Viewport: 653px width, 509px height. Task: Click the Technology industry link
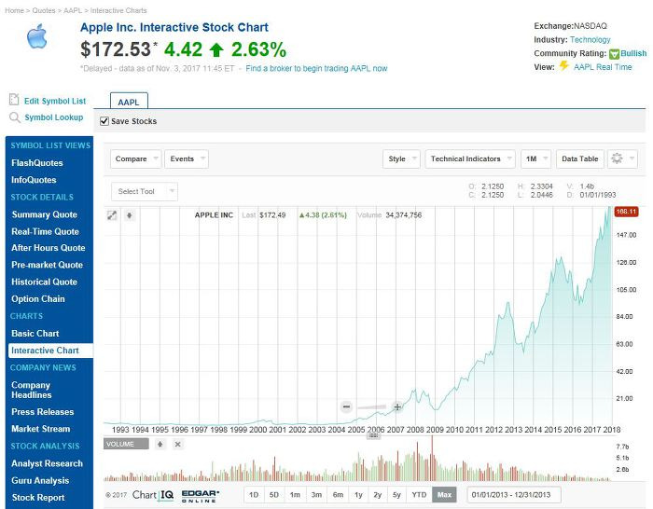[x=590, y=39]
